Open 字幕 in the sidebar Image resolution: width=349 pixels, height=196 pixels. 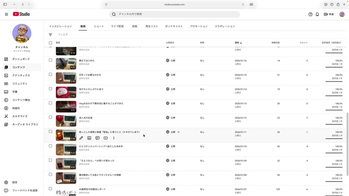22,92
